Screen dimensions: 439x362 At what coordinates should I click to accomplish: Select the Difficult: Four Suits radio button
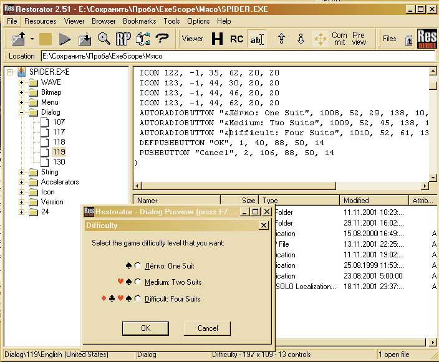point(137,298)
